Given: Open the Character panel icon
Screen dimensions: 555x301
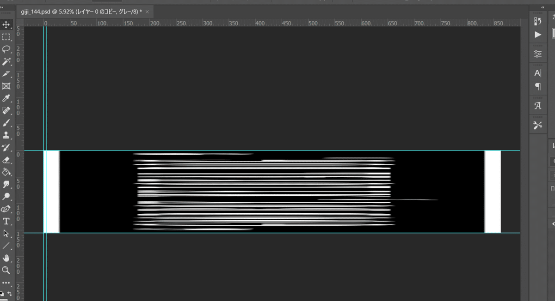Looking at the screenshot, I should (537, 73).
